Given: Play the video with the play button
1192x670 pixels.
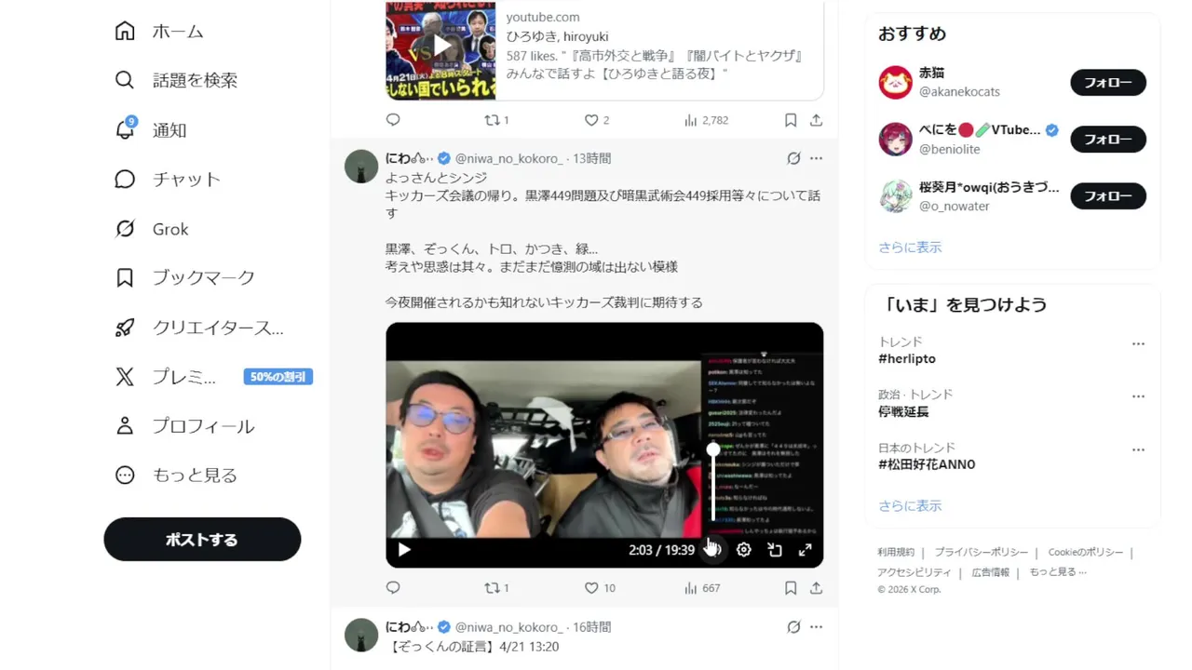Looking at the screenshot, I should [404, 550].
